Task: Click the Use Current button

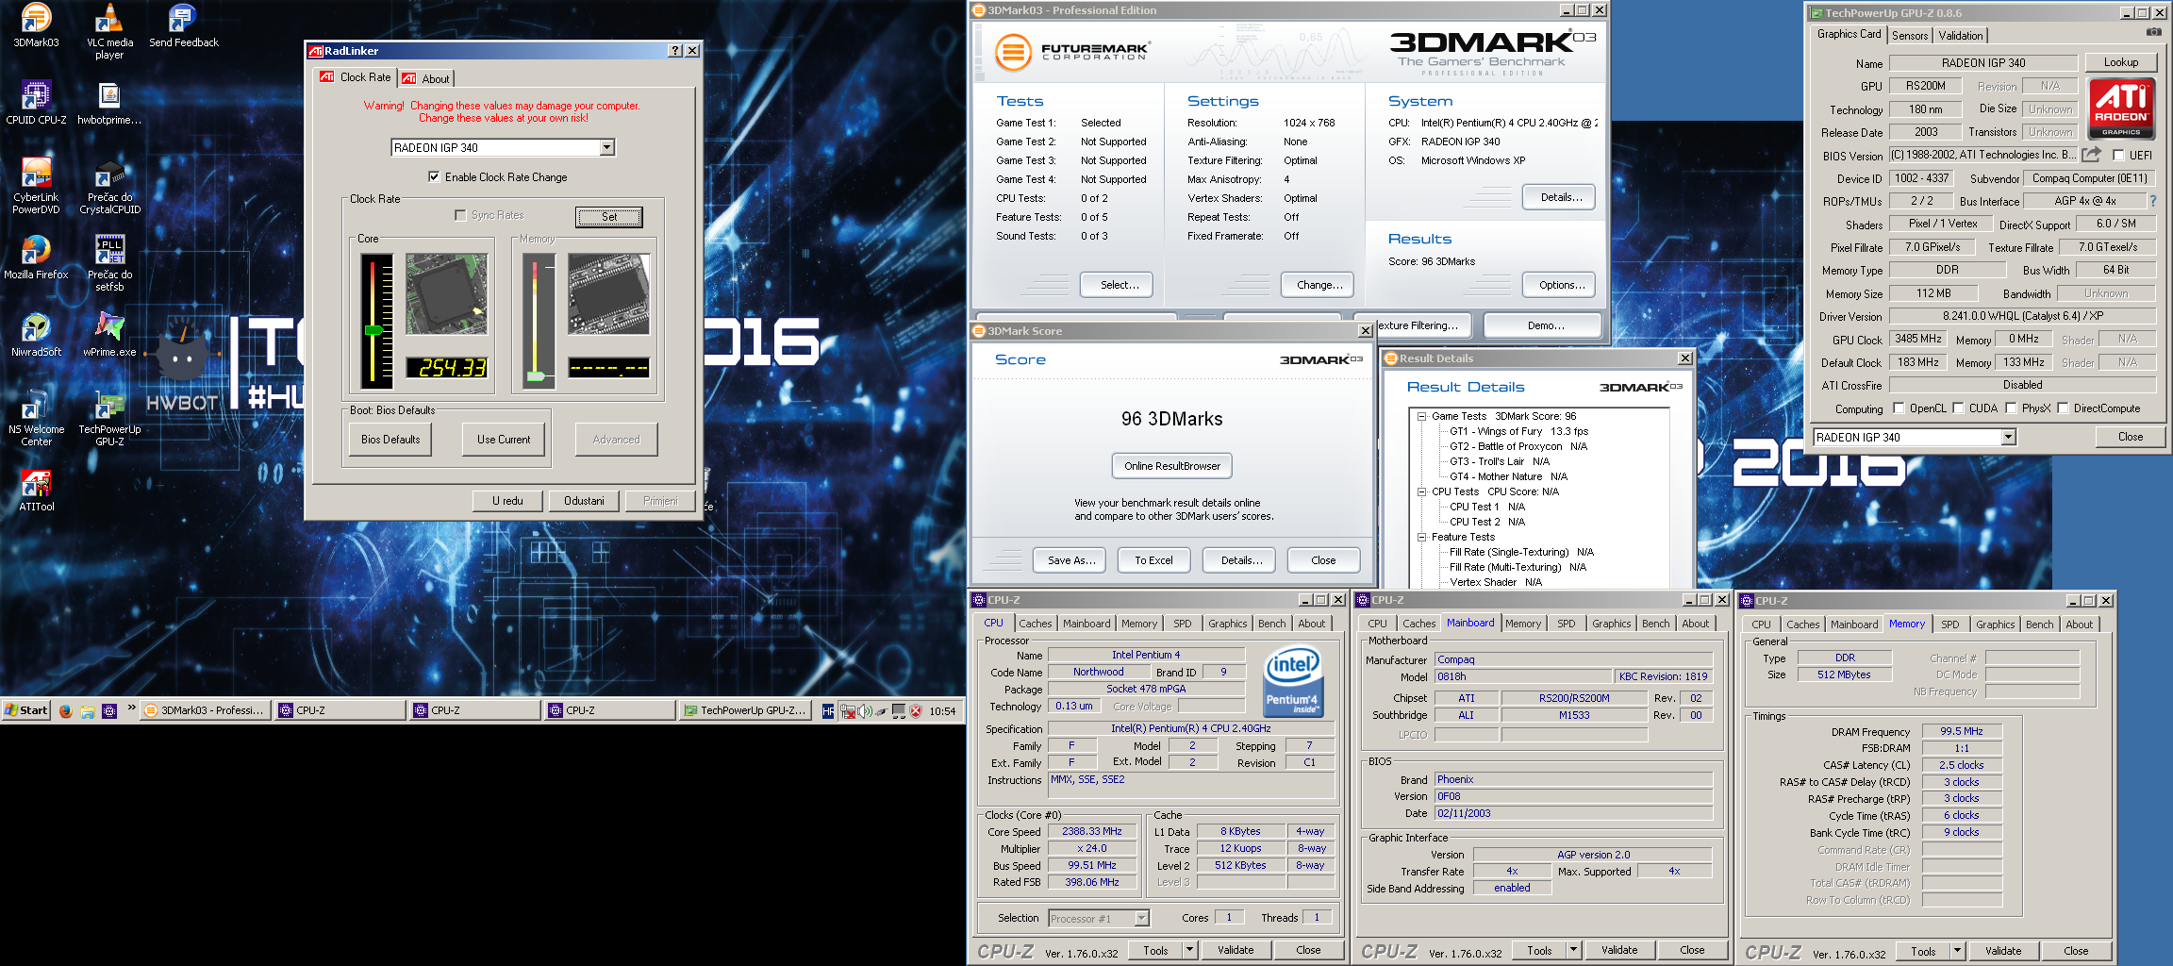Action: (504, 439)
